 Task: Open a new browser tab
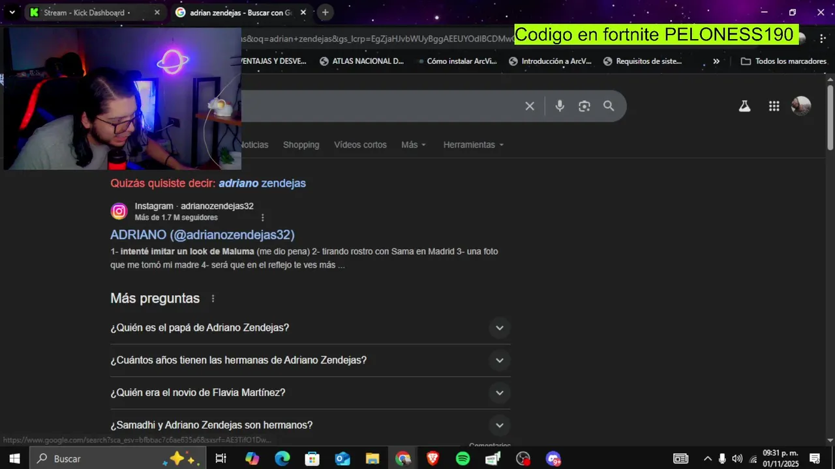tap(325, 12)
